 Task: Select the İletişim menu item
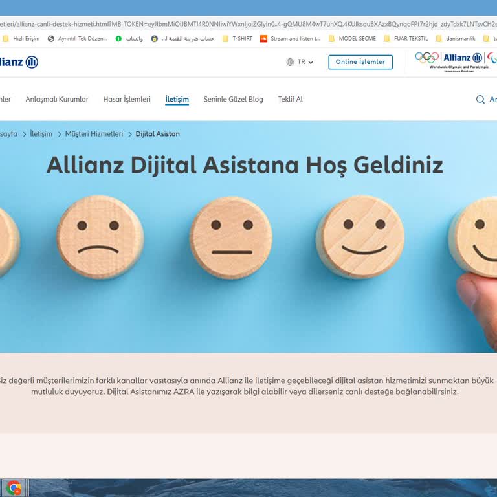click(177, 99)
